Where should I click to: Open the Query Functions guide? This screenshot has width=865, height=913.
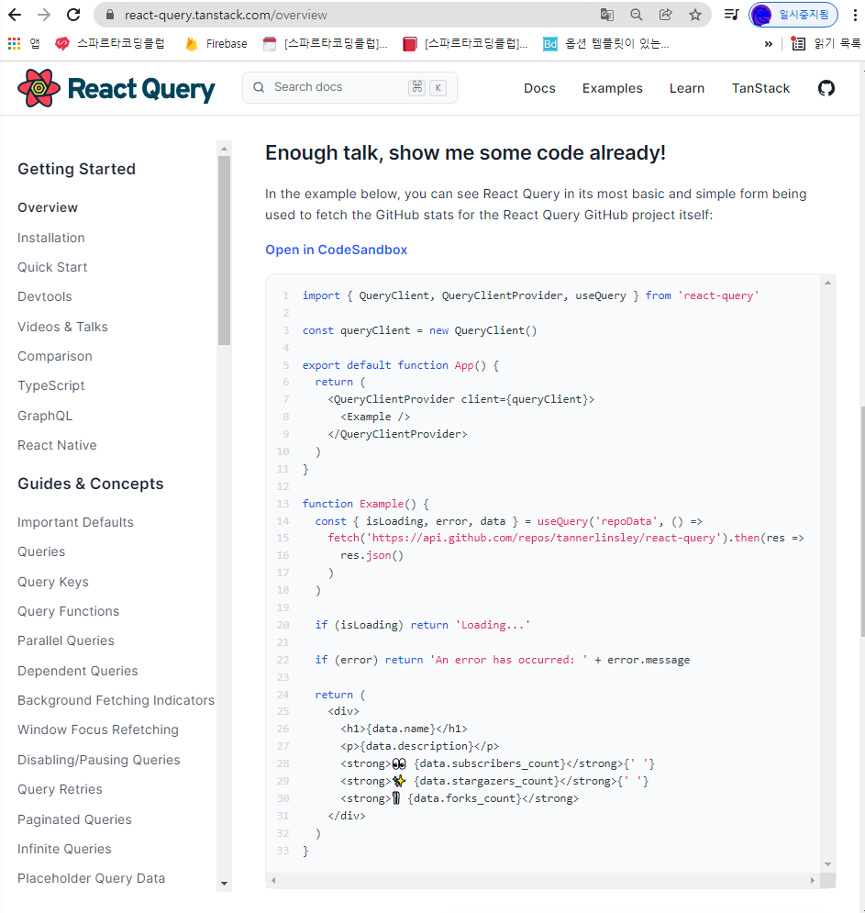point(68,611)
